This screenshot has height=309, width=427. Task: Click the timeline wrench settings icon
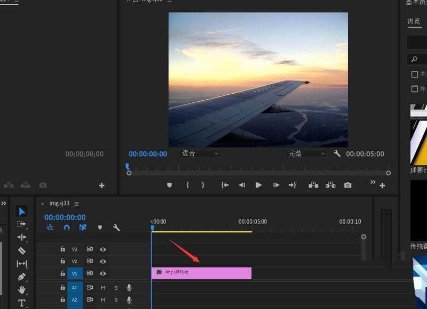(x=116, y=228)
